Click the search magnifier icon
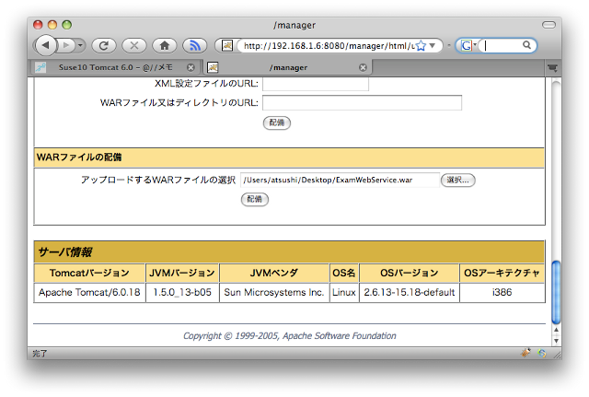 click(x=528, y=45)
